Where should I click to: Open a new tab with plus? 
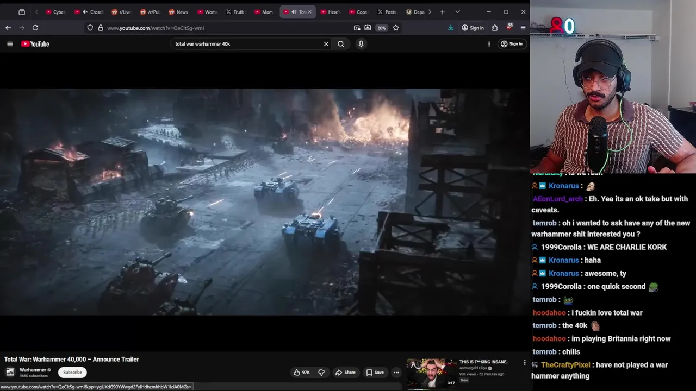[x=443, y=12]
